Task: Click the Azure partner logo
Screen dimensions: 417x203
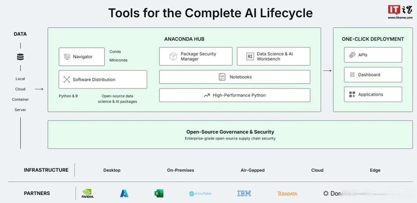Action: (x=124, y=193)
